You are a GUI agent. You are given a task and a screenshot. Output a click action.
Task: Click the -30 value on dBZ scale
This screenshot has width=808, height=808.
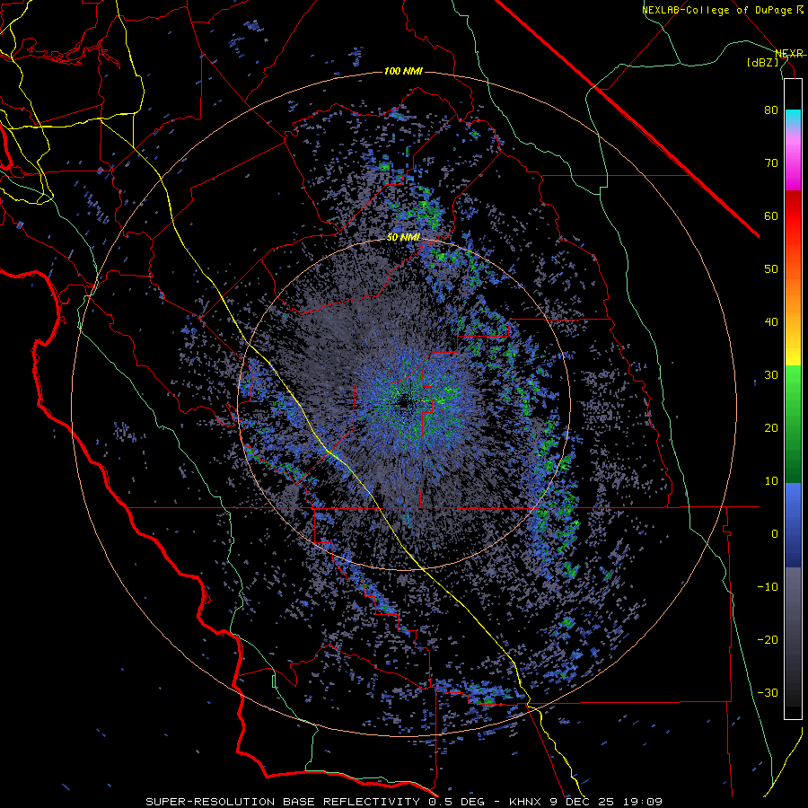[768, 692]
